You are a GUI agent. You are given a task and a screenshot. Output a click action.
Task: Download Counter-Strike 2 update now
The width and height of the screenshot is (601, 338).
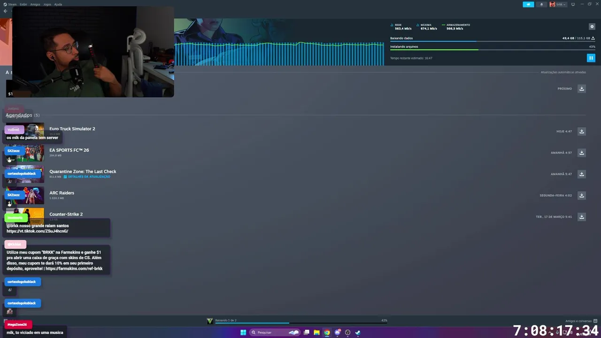pos(582,217)
